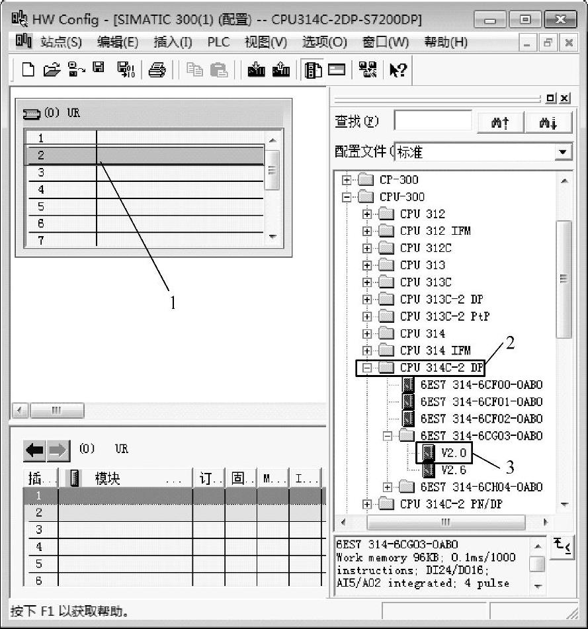Click the catalog pane dock button

(550, 98)
